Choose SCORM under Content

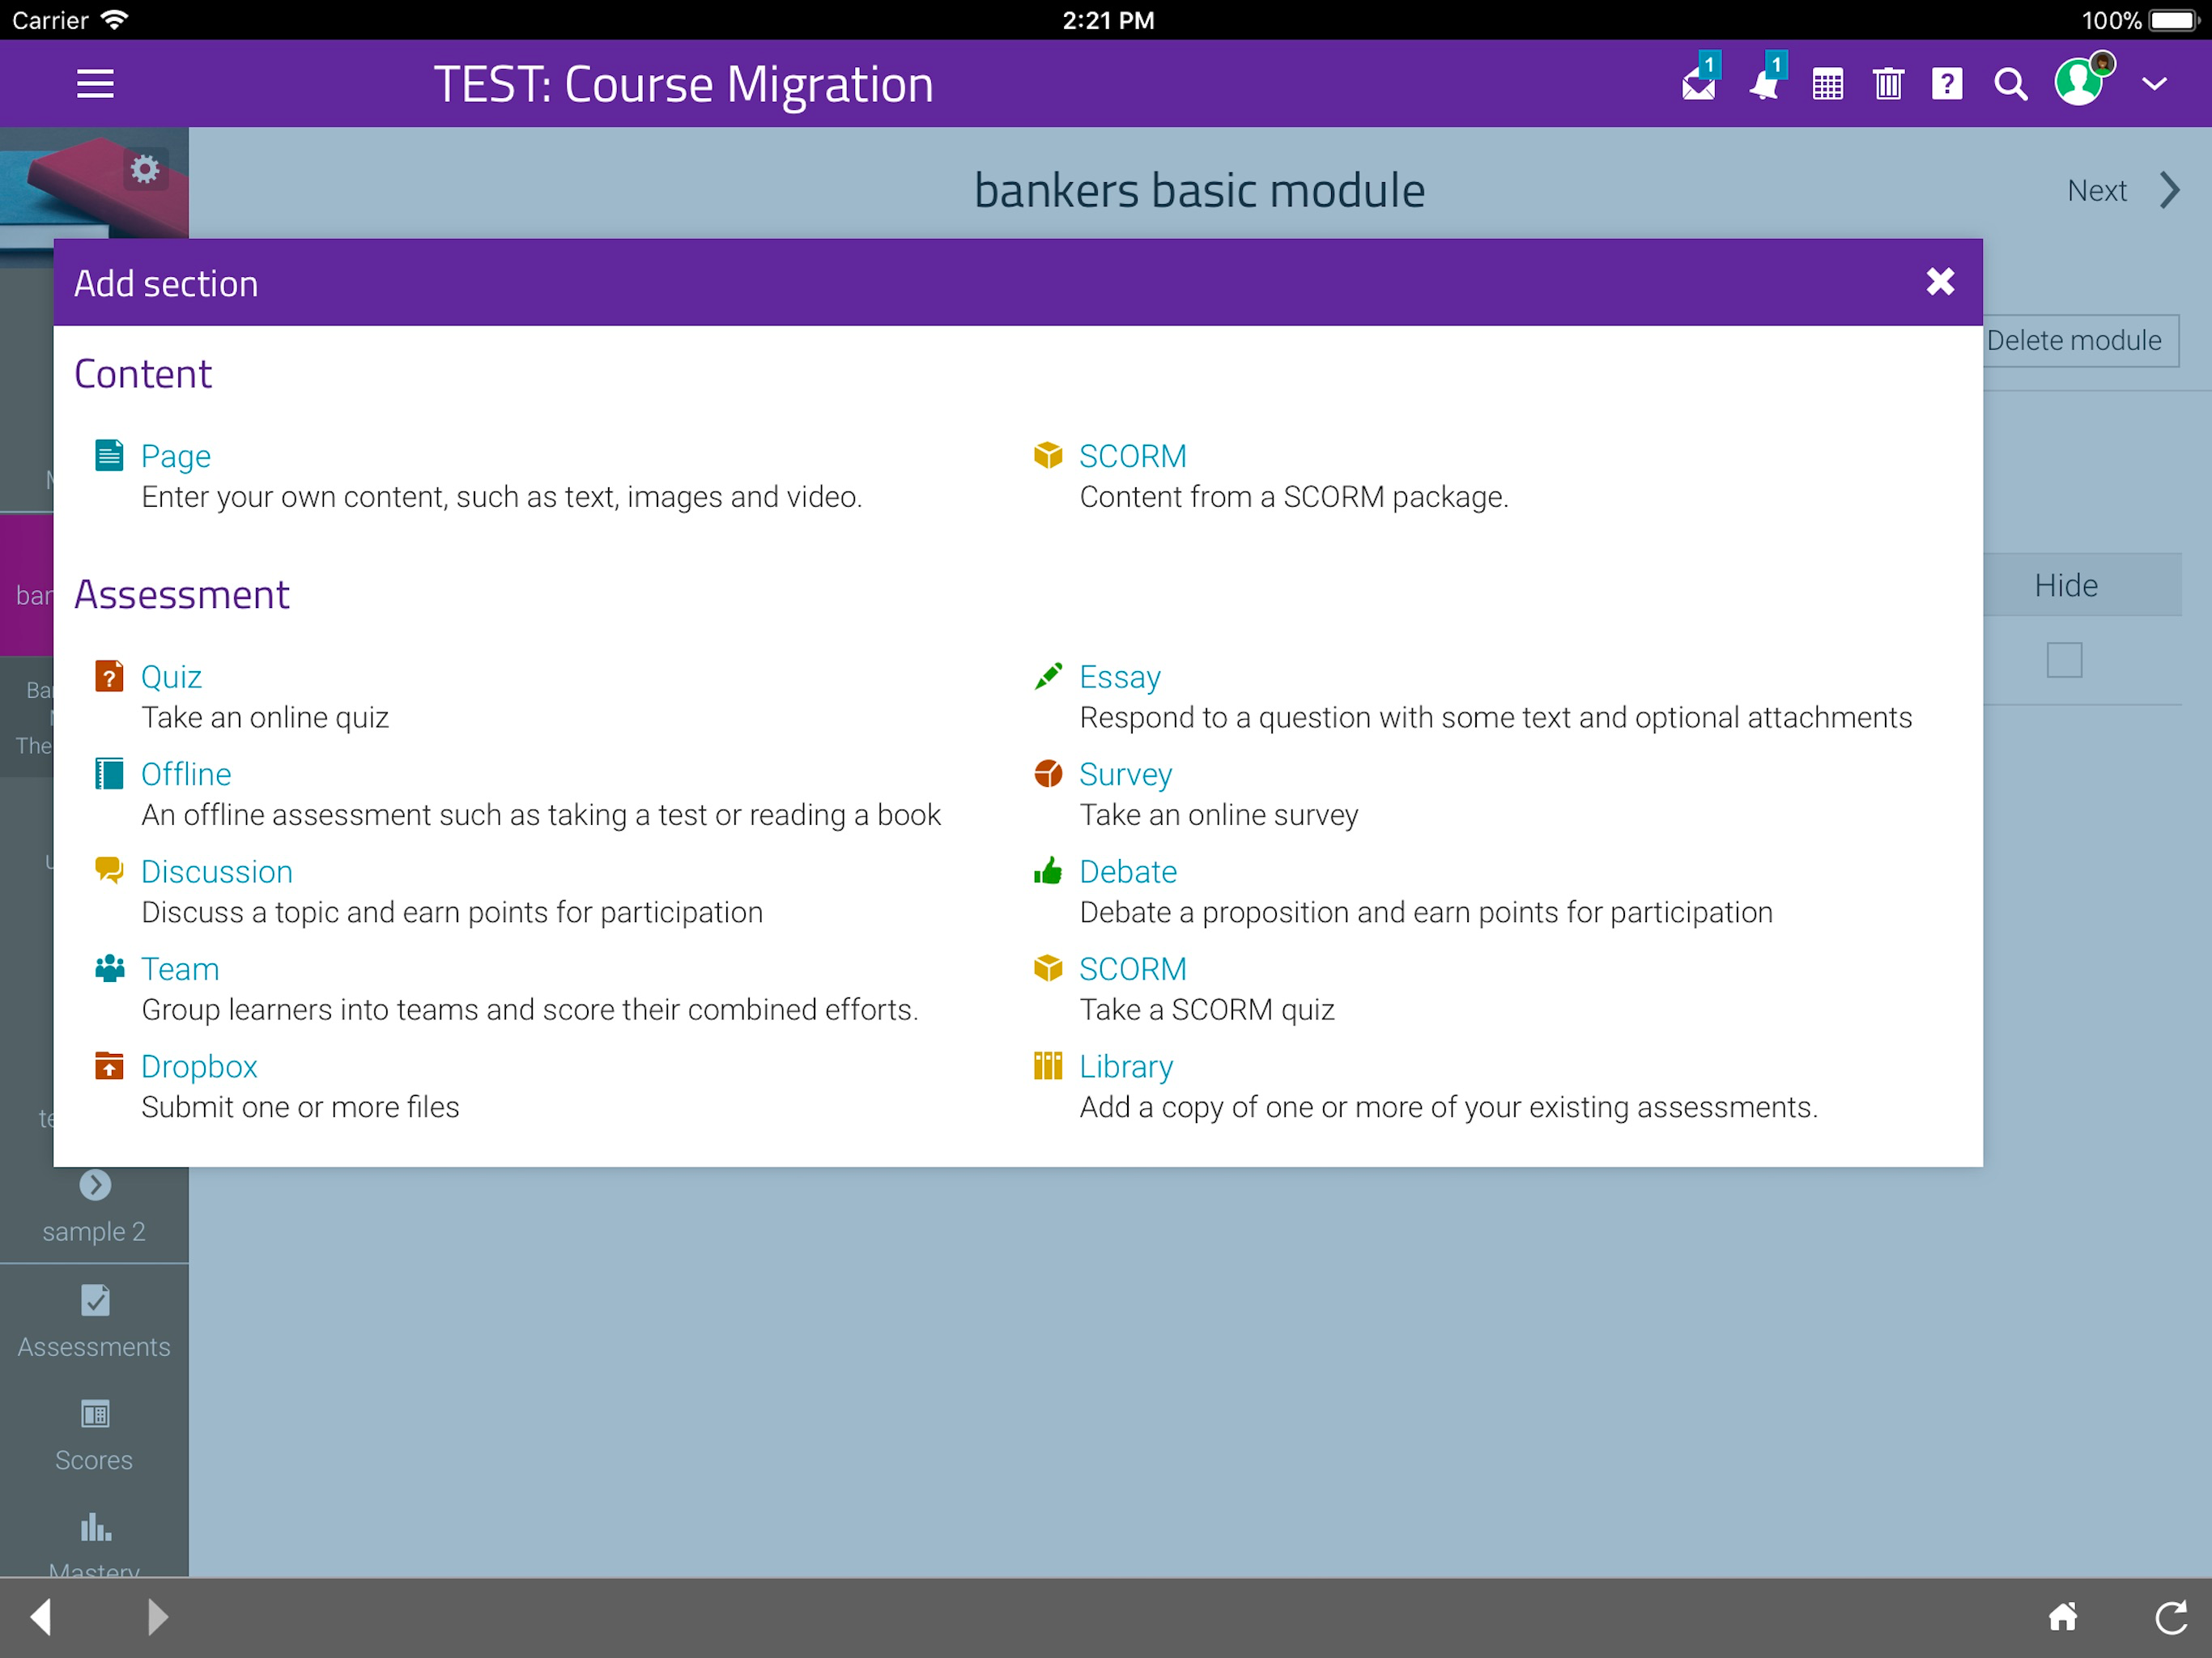pyautogui.click(x=1132, y=456)
